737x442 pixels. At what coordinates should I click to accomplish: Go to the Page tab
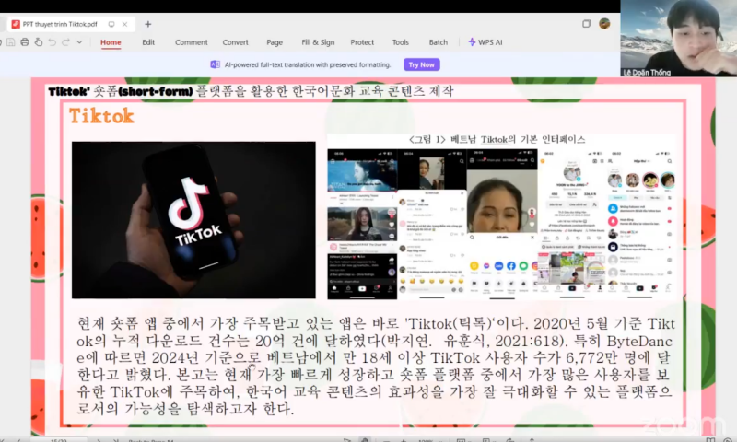point(275,42)
